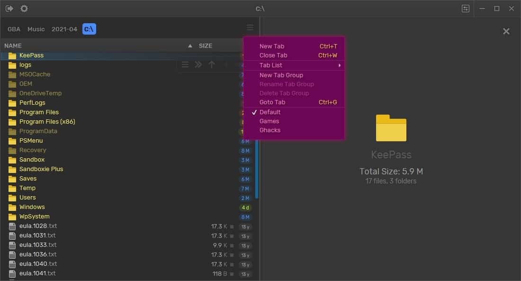Click the up-arrow parent folder icon
This screenshot has height=281, width=521.
coord(212,65)
